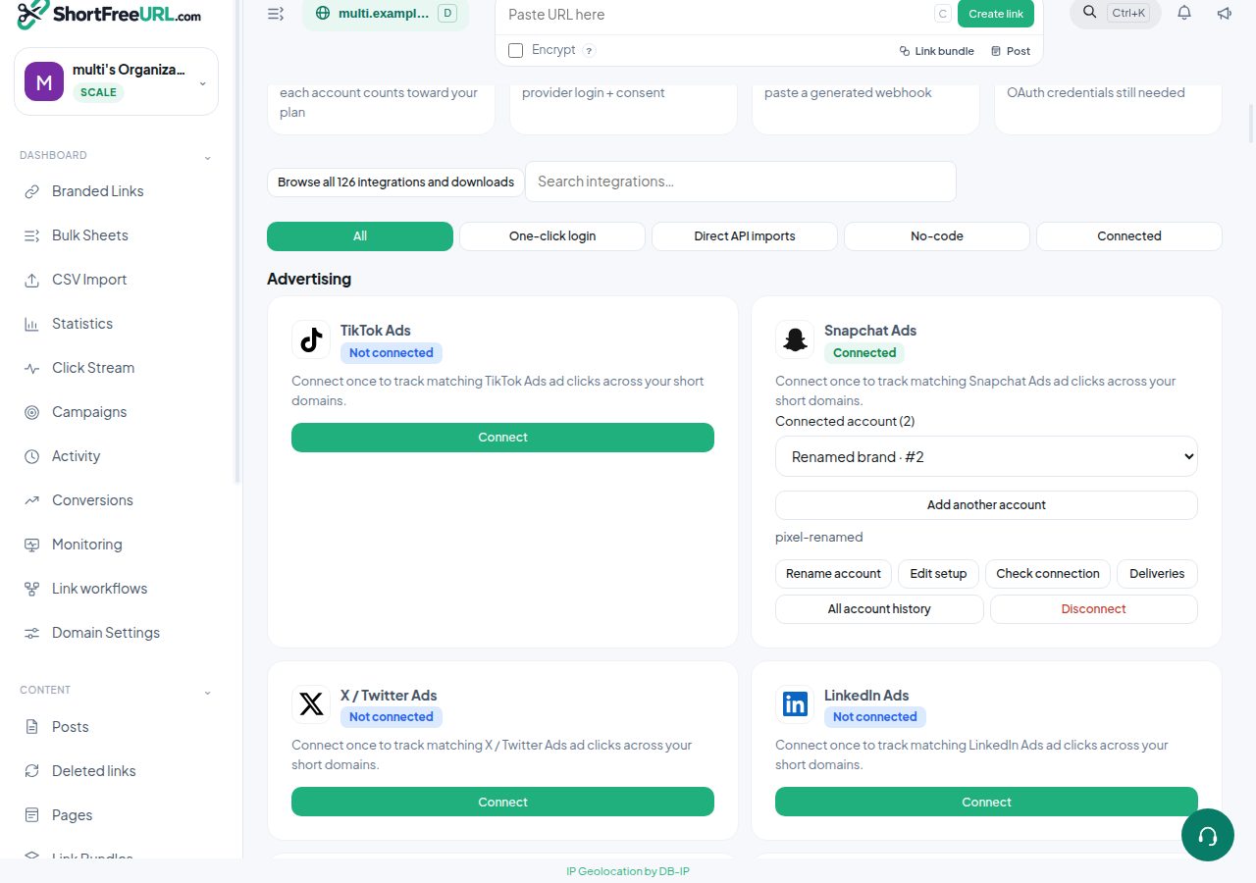Viewport: 1256px width, 883px height.
Task: Click the pixel-renamed label
Action: point(819,538)
